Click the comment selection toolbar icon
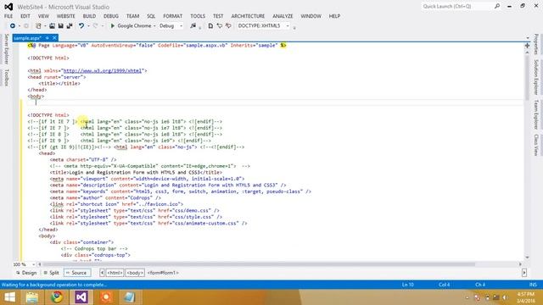543x305 pixels. (219, 26)
